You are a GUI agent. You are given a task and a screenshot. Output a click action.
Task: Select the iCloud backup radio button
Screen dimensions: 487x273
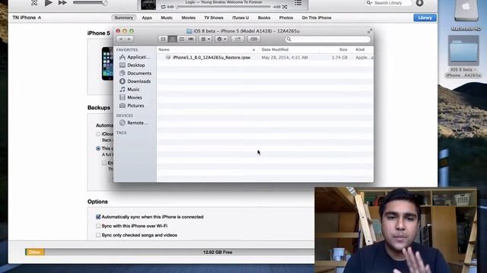pyautogui.click(x=98, y=134)
